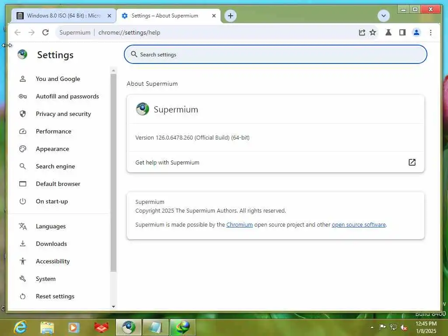Image resolution: width=448 pixels, height=336 pixels.
Task: Close the Windows 8.0 ISO tab
Action: pyautogui.click(x=109, y=16)
